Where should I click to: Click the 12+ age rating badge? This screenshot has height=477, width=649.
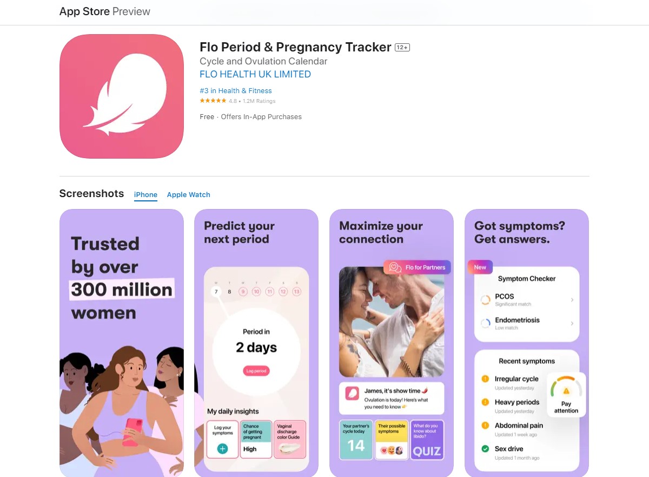coord(402,48)
